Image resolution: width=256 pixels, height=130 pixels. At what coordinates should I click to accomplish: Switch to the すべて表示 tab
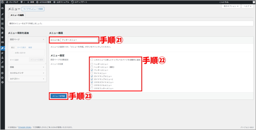[x=21, y=47]
